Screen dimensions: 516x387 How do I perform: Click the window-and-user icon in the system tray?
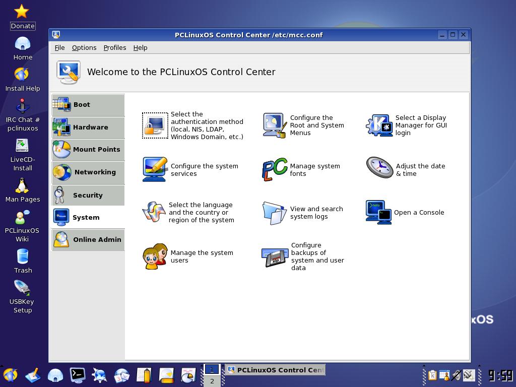tap(444, 375)
